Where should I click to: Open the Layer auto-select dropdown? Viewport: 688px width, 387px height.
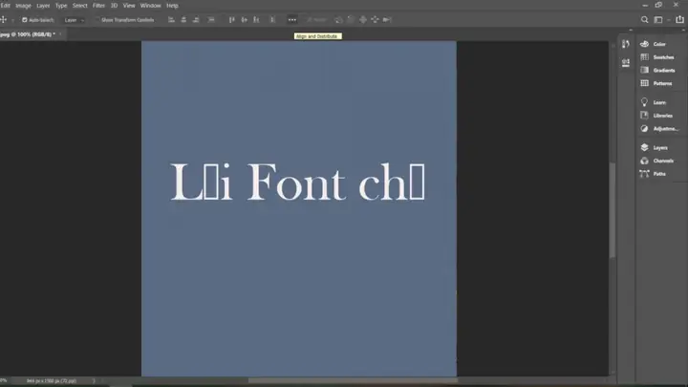[74, 20]
